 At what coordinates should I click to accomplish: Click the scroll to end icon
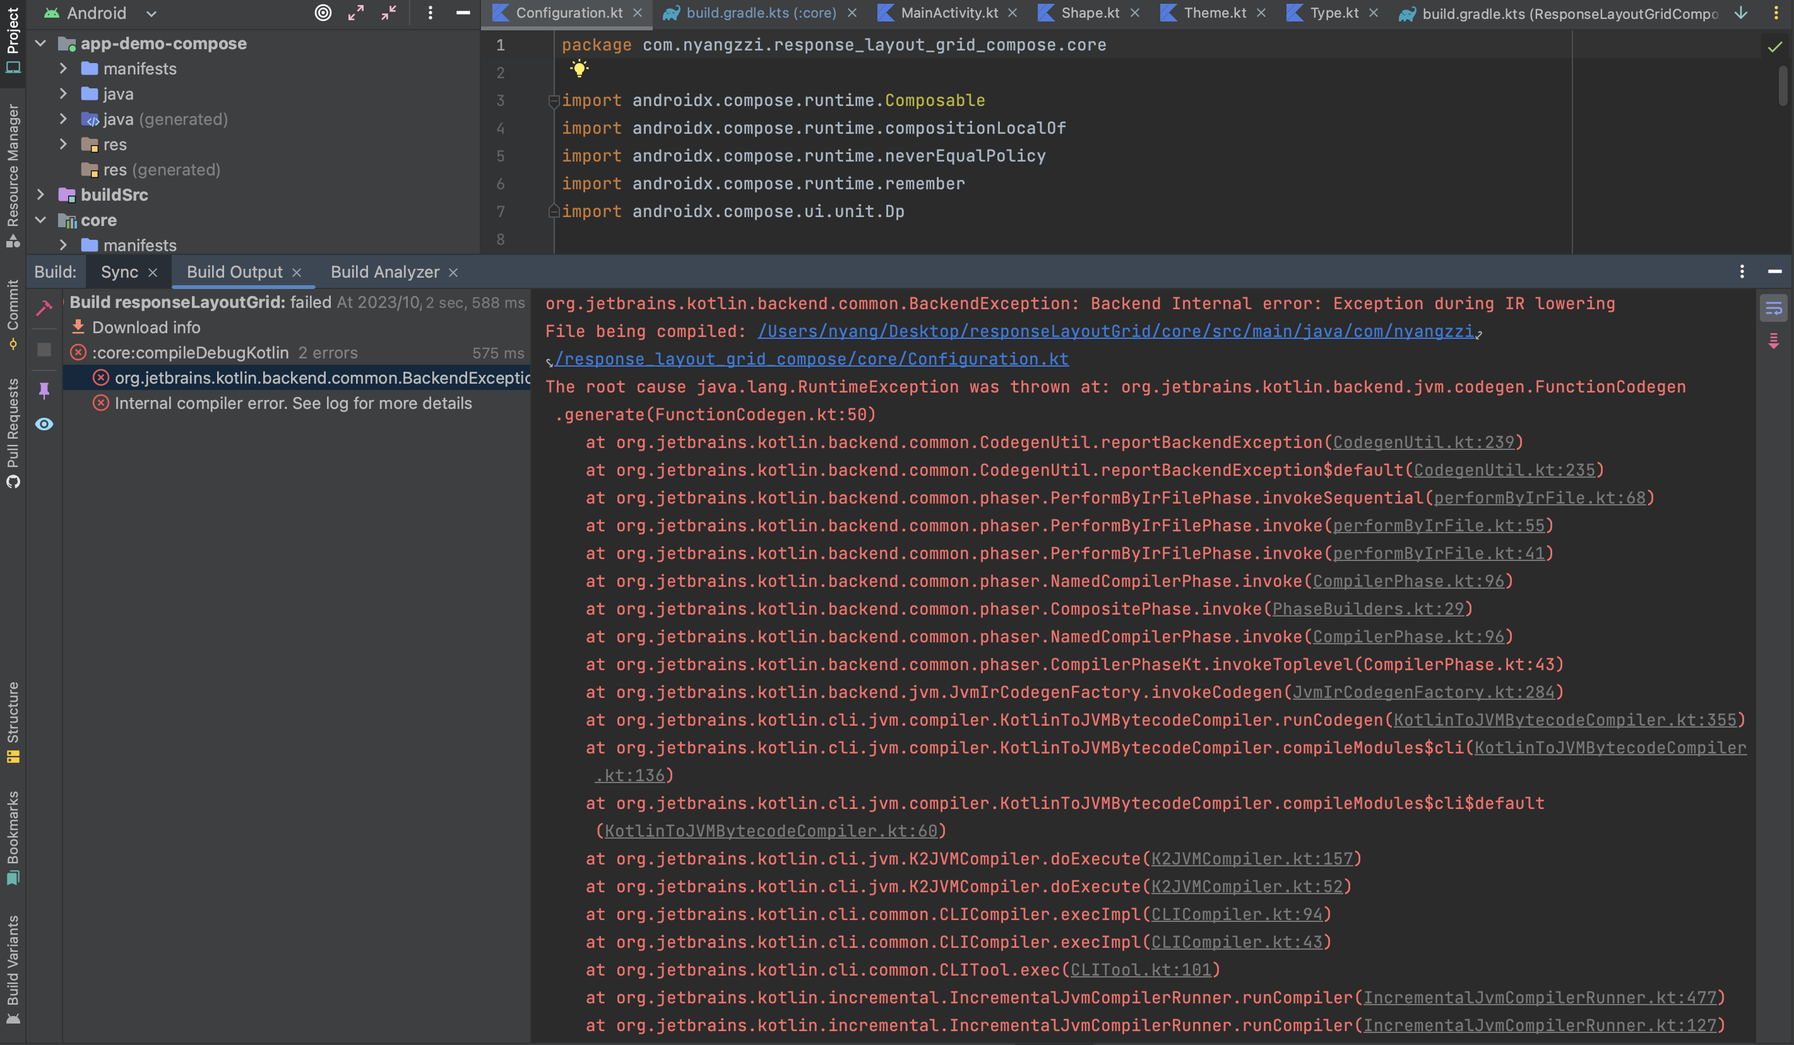[x=1773, y=341]
